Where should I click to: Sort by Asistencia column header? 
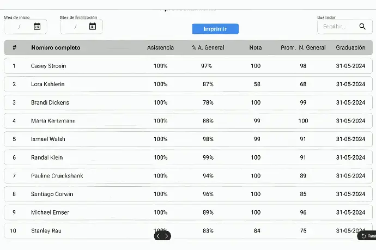[x=160, y=47]
